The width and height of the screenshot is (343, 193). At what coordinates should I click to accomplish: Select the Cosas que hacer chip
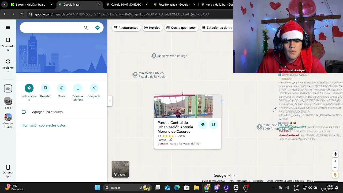pyautogui.click(x=181, y=28)
